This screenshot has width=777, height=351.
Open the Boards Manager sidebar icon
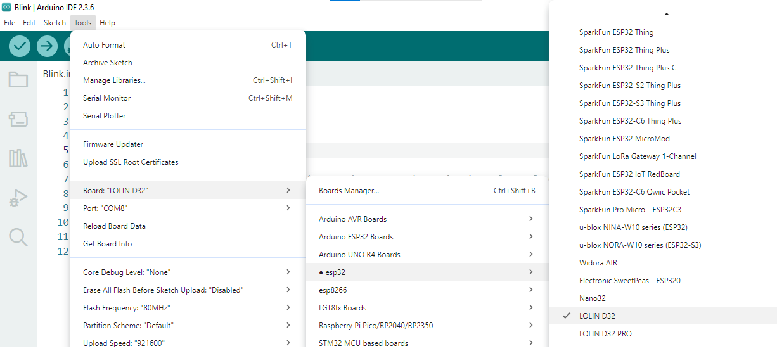pos(18,119)
